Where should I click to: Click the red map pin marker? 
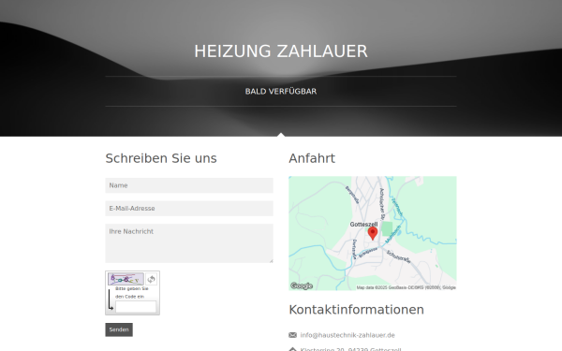click(373, 233)
